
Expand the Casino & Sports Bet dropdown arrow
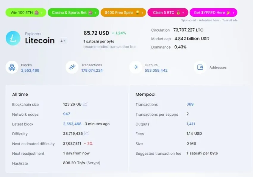(95, 13)
